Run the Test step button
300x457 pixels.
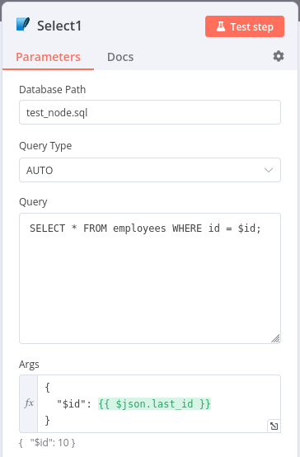coord(245,26)
